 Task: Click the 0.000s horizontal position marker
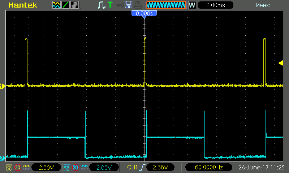pos(144,13)
